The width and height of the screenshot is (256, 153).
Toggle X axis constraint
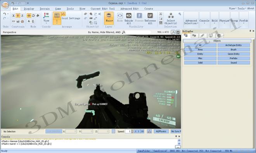(x=14, y=15)
